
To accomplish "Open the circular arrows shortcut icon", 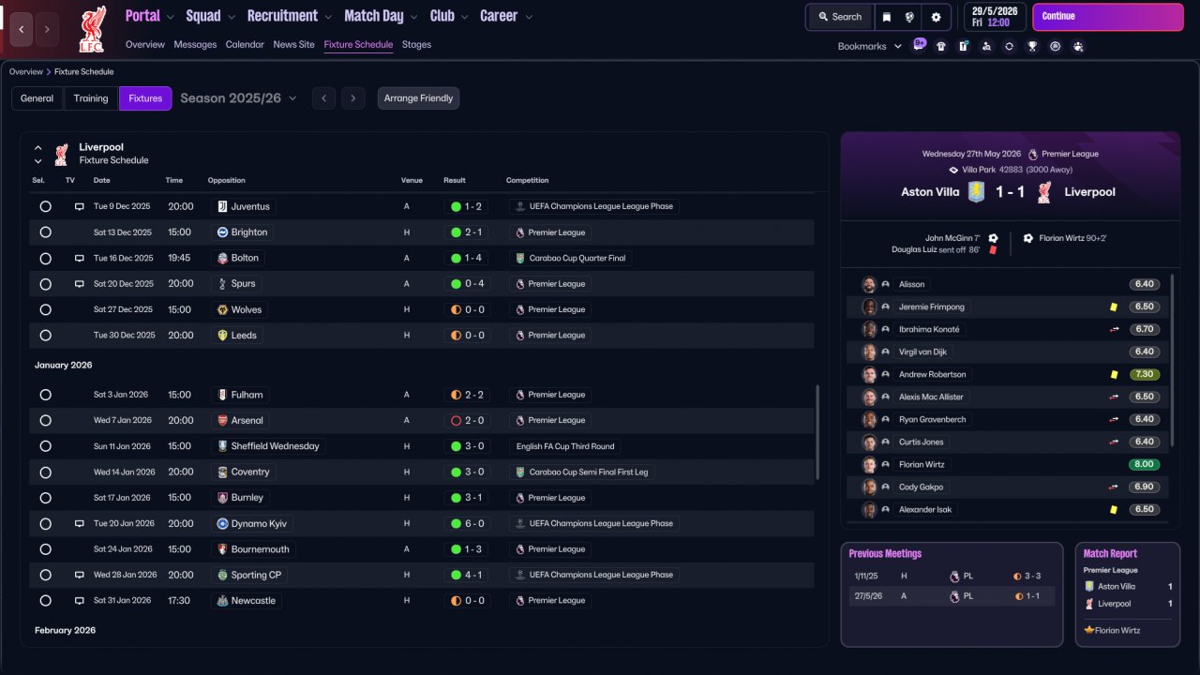I will point(1009,46).
